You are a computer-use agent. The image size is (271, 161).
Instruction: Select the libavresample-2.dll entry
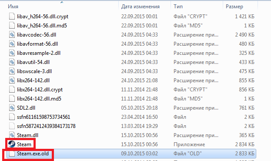39,53
